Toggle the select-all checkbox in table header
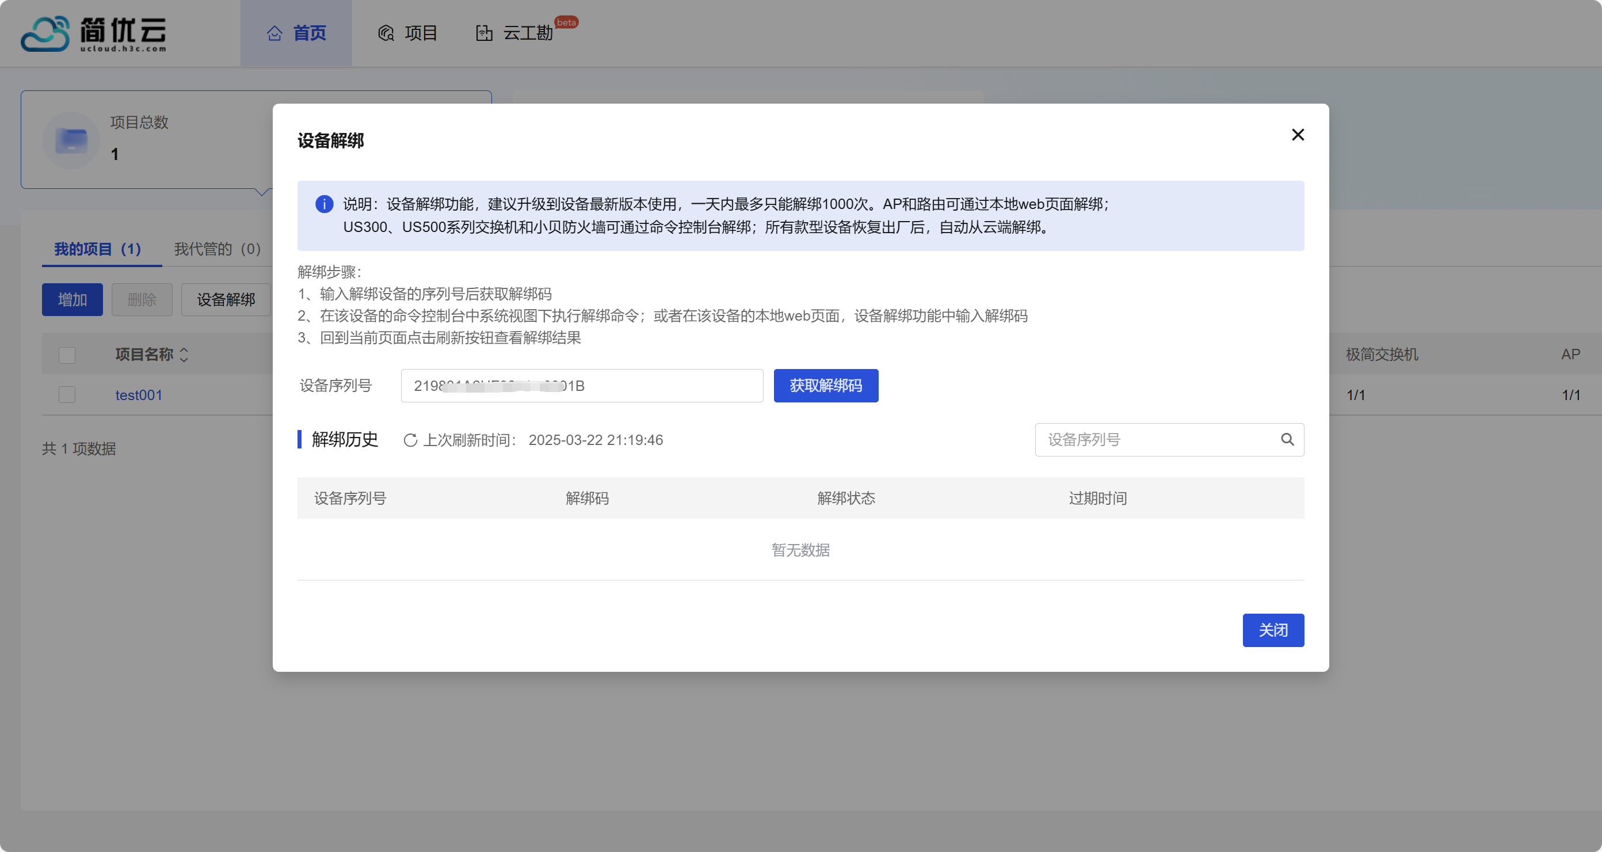This screenshot has height=852, width=1602. tap(67, 355)
